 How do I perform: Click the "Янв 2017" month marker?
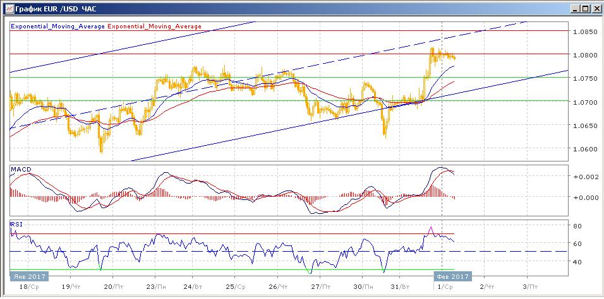pyautogui.click(x=29, y=277)
